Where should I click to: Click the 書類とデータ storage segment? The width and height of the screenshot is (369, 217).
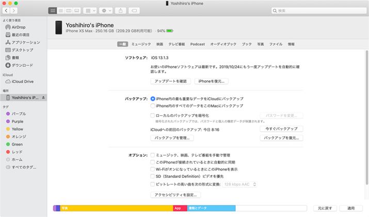pos(211,208)
